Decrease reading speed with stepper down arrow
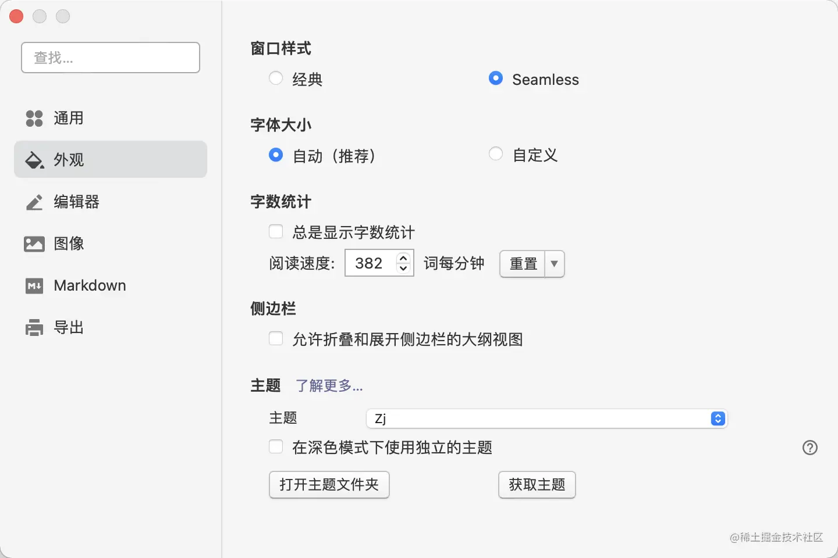Image resolution: width=838 pixels, height=558 pixels. pyautogui.click(x=403, y=269)
